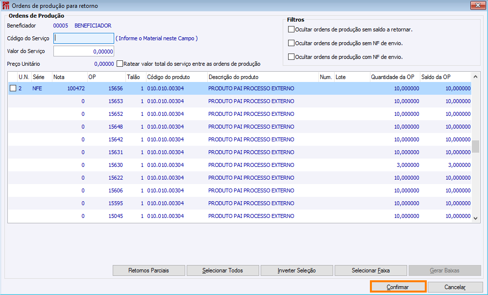The image size is (488, 295).
Task: Enable hiding orders sem saldo a retornar
Action: (x=292, y=29)
